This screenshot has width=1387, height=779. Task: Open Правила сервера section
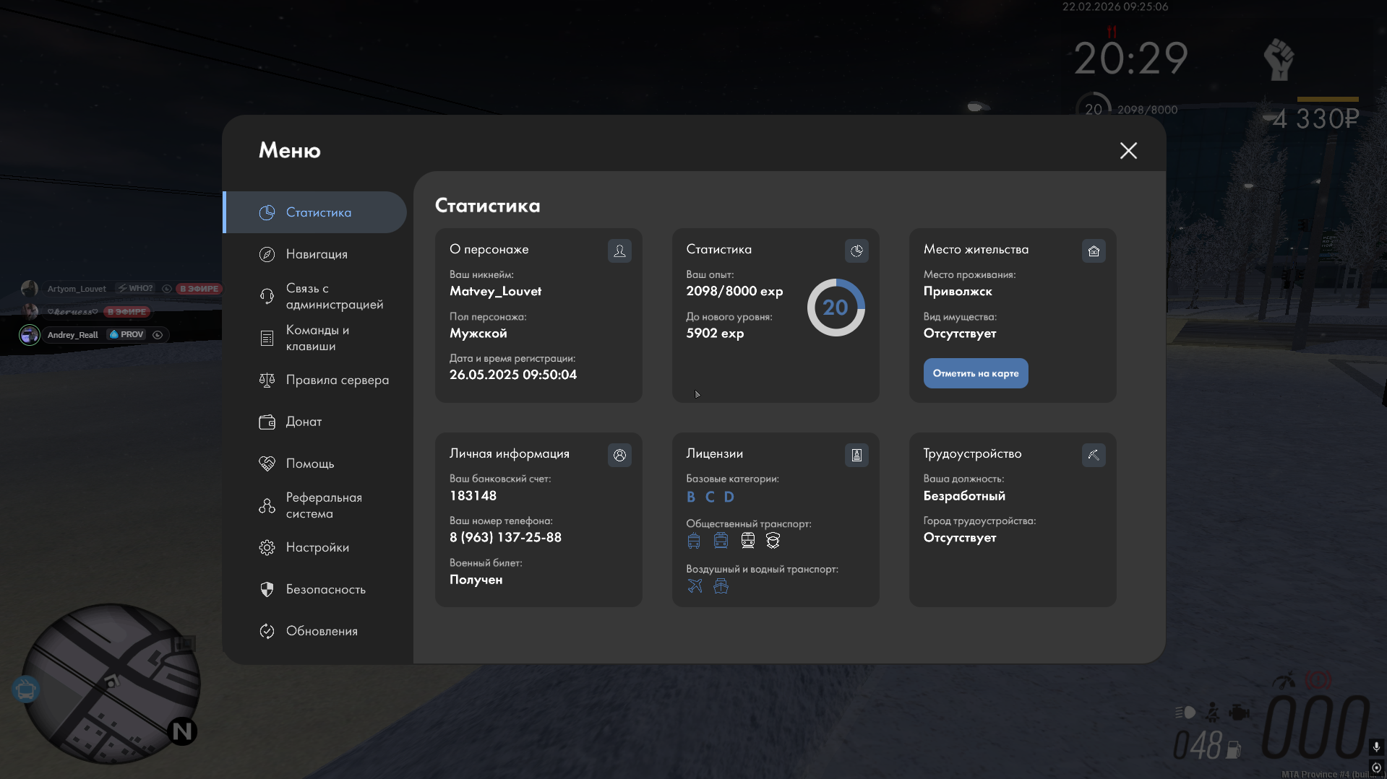click(x=337, y=380)
